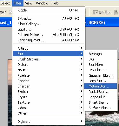Open Shape Blur... dialog
This screenshot has width=119, height=126.
coord(101,97)
